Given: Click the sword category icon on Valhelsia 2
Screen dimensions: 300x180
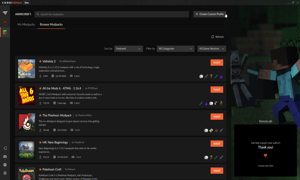Looking at the screenshot, I should 206,77.
